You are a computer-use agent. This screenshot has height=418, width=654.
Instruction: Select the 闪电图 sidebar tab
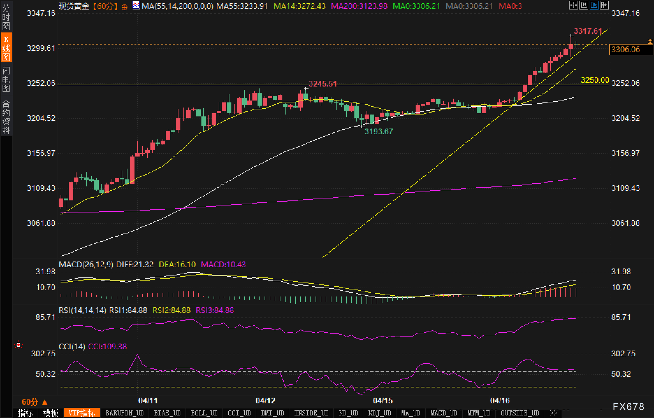point(6,79)
